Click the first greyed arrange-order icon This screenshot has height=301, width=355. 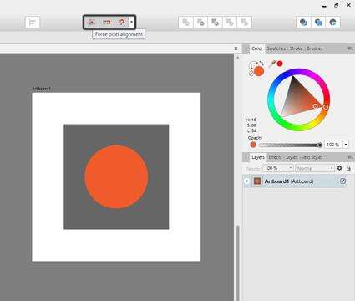click(x=185, y=22)
